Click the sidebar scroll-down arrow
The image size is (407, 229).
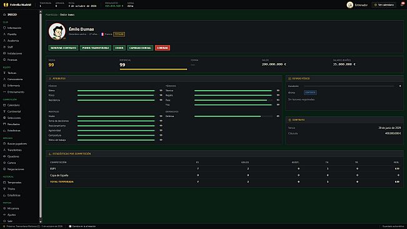[x=41, y=221]
